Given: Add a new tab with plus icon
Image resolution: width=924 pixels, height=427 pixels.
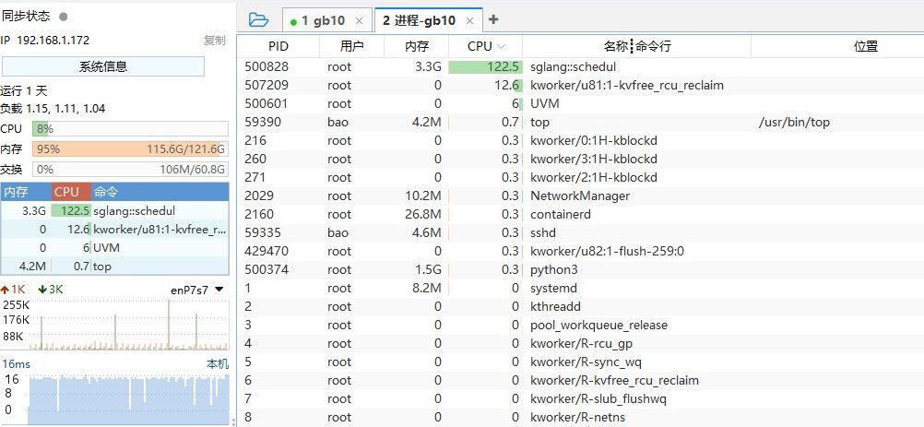Looking at the screenshot, I should pos(493,19).
